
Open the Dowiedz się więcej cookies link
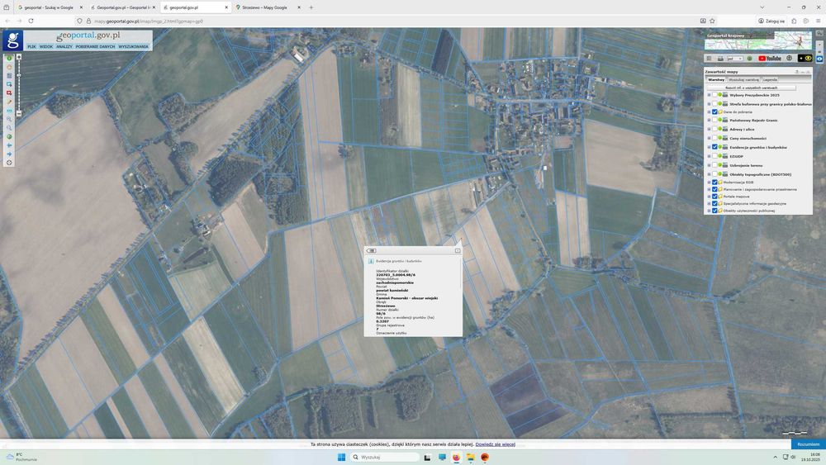pos(495,444)
